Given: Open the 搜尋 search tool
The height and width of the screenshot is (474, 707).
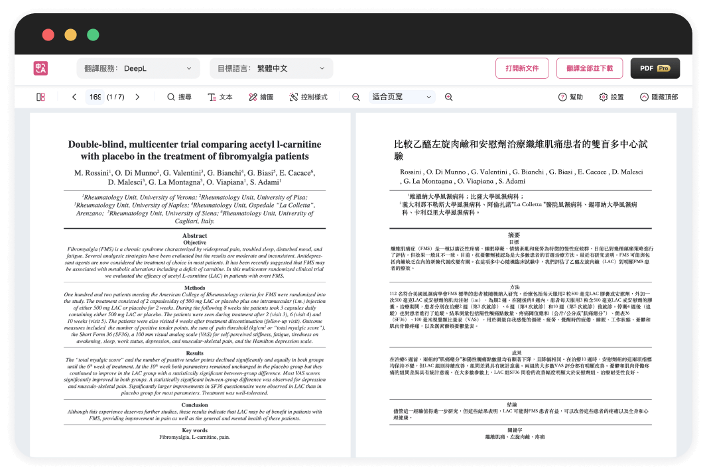Looking at the screenshot, I should 179,97.
